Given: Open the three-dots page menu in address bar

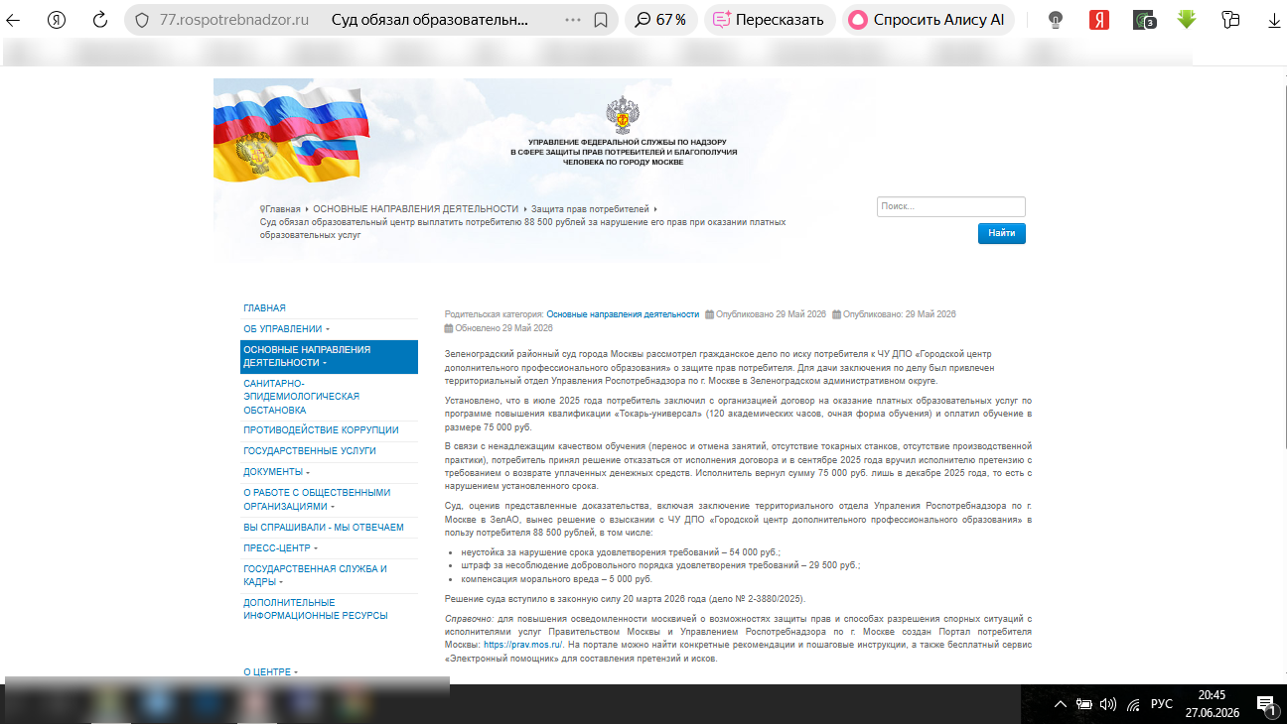Looking at the screenshot, I should (x=573, y=20).
